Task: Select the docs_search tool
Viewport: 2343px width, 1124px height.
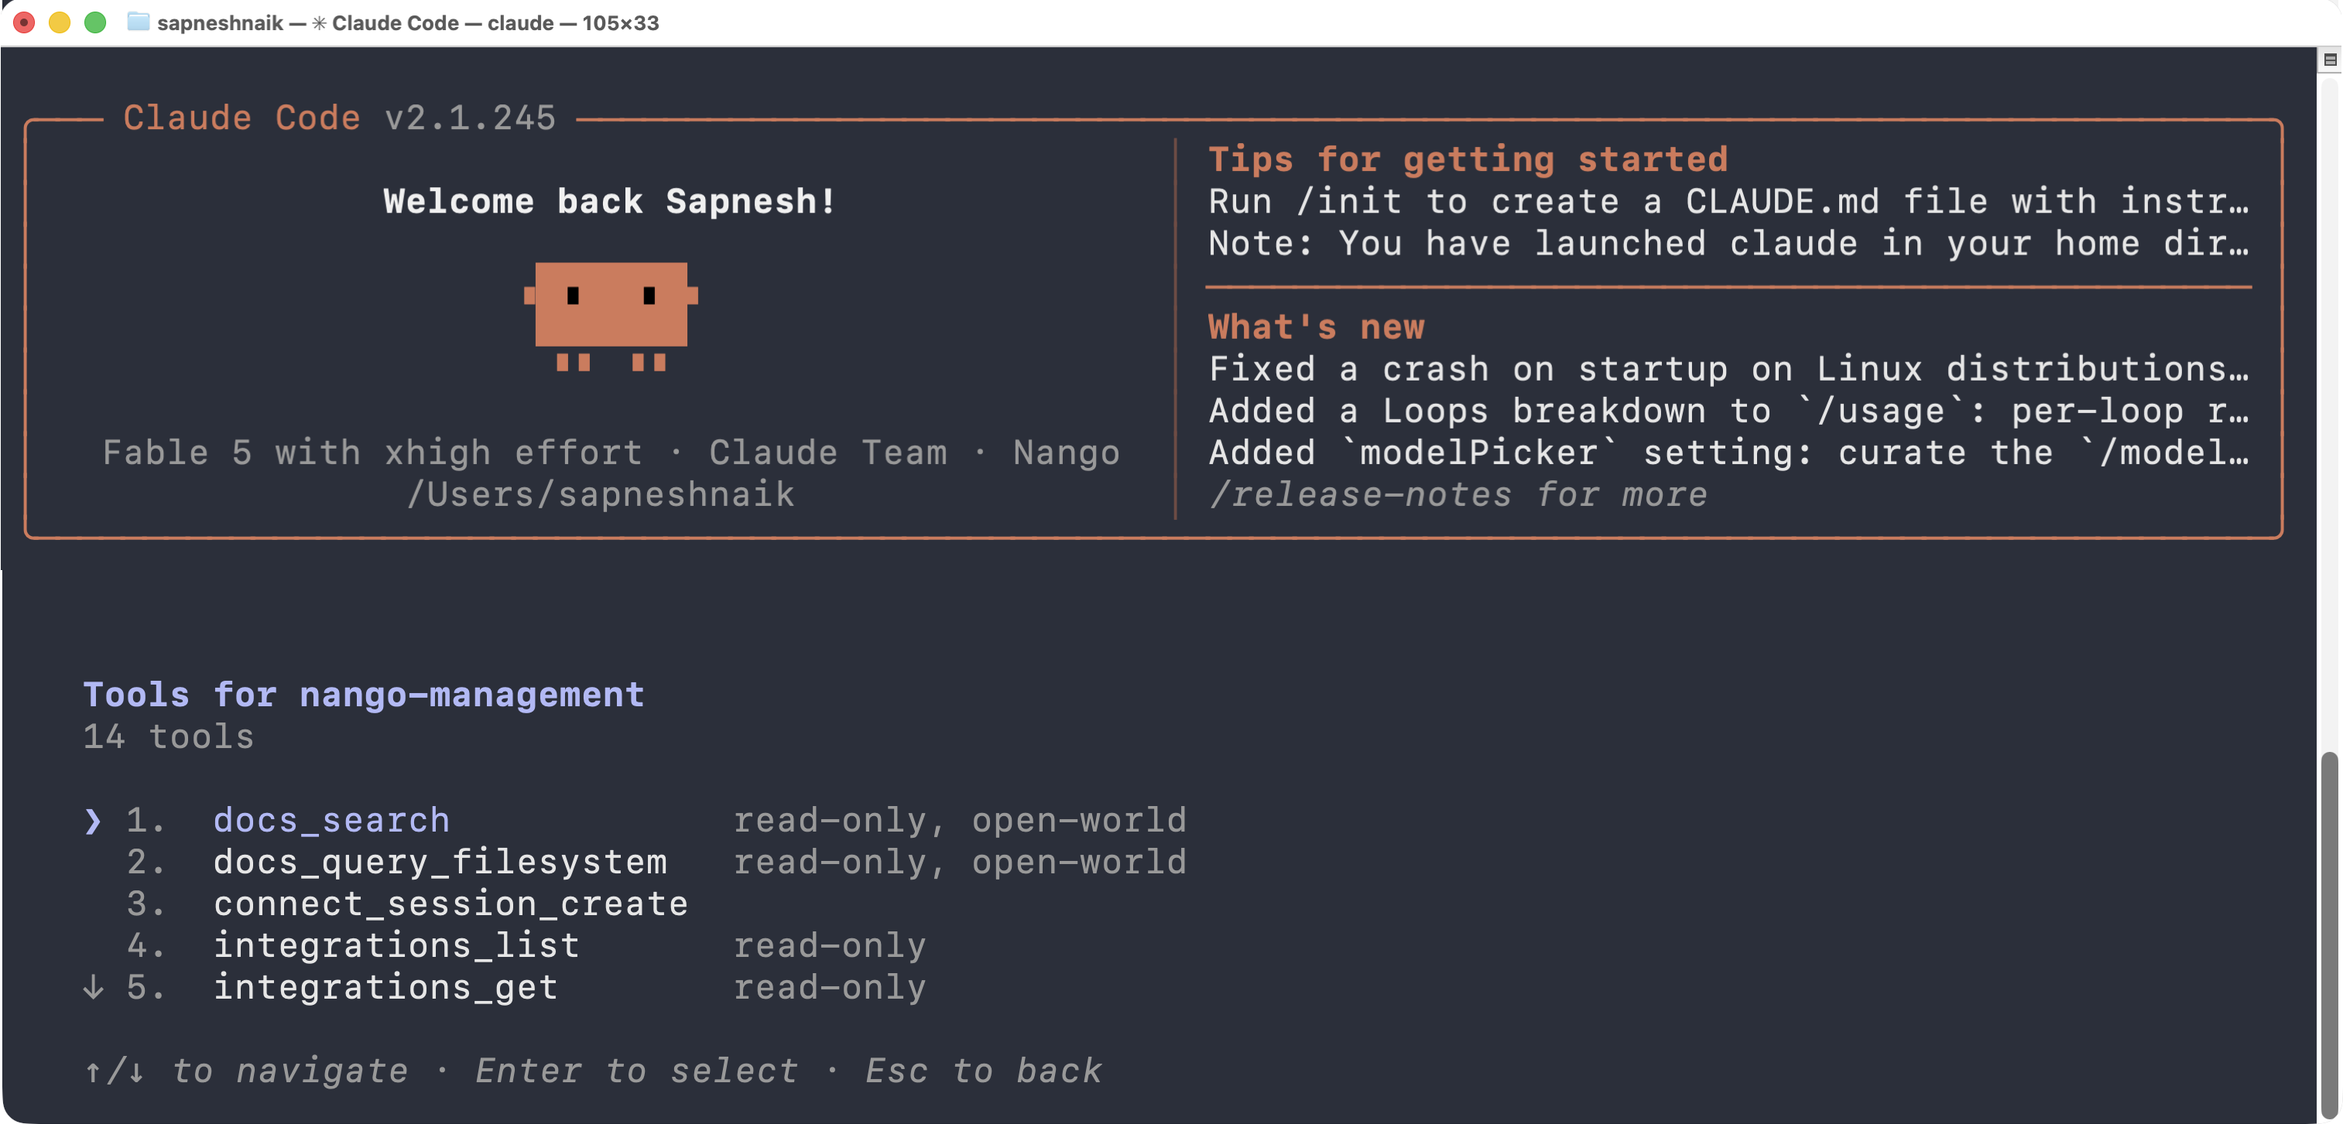Action: (331, 821)
